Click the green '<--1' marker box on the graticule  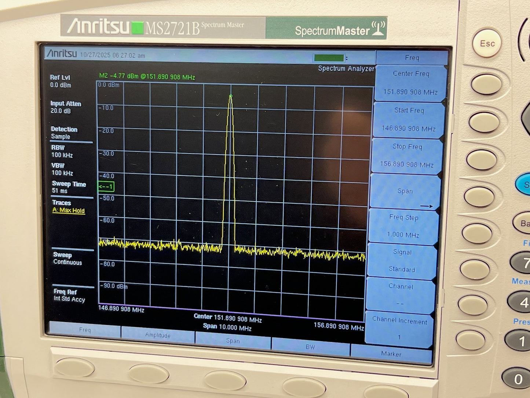click(x=106, y=187)
